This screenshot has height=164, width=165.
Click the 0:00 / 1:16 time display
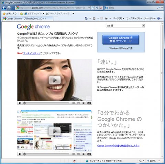coord(76,103)
